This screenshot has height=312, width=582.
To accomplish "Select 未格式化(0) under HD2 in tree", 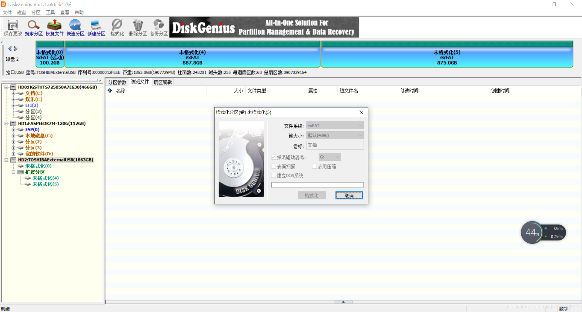I will coord(38,166).
